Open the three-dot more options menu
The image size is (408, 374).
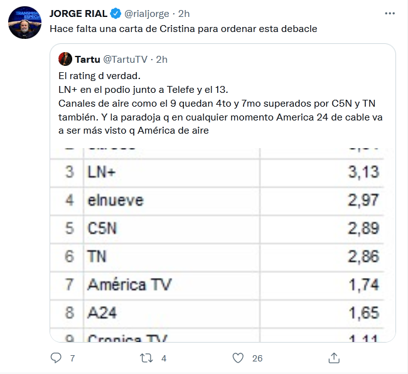(390, 14)
